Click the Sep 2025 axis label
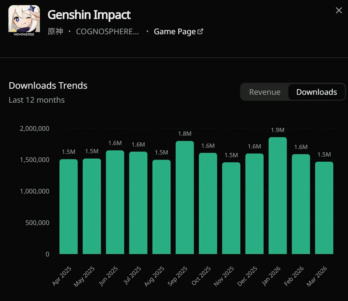 click(177, 276)
